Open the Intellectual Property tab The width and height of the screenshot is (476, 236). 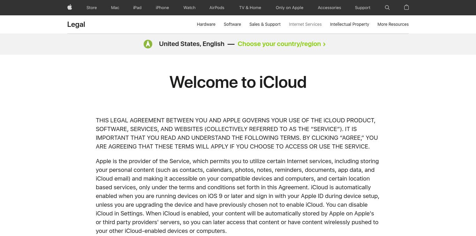(x=350, y=24)
